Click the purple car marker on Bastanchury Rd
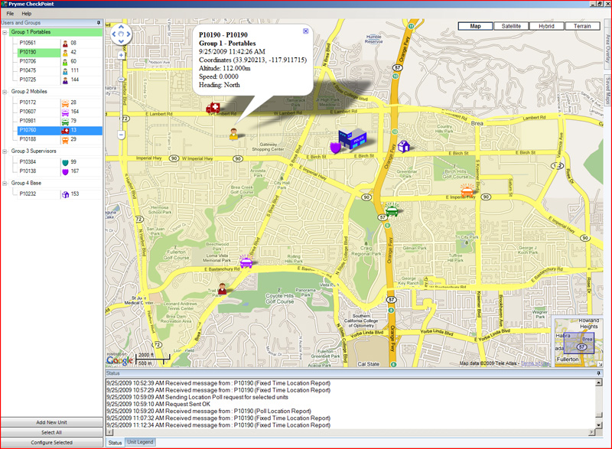Viewport: 612px width, 449px height. tap(246, 262)
